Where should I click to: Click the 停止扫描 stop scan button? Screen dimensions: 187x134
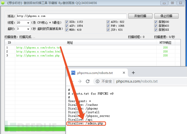[166, 16]
